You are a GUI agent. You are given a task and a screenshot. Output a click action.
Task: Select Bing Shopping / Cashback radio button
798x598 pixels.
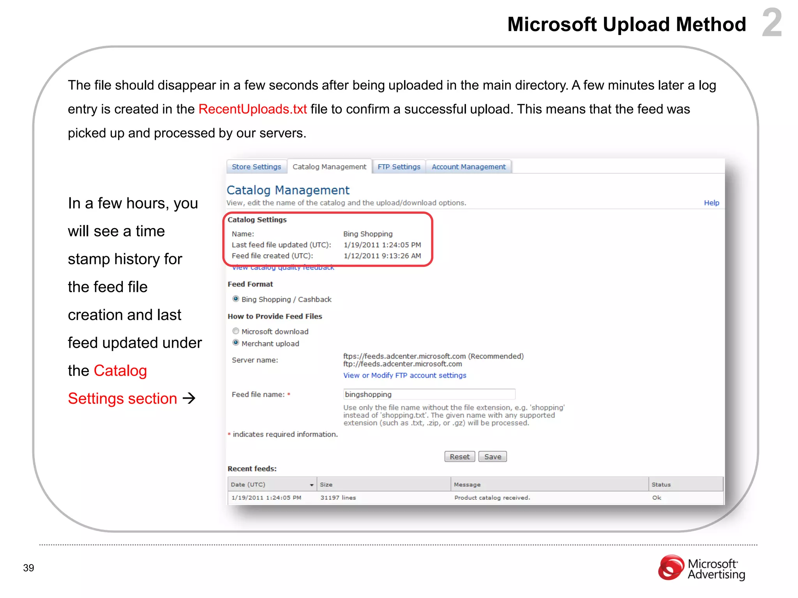236,299
